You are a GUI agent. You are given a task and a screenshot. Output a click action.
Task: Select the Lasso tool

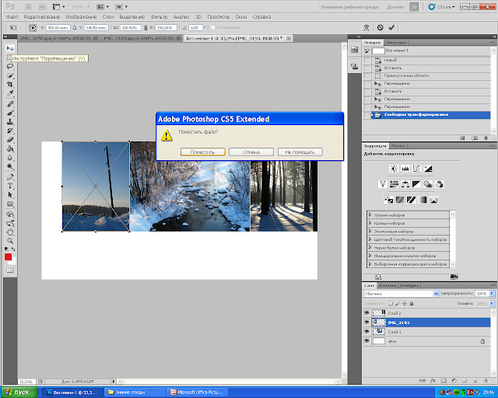10,66
